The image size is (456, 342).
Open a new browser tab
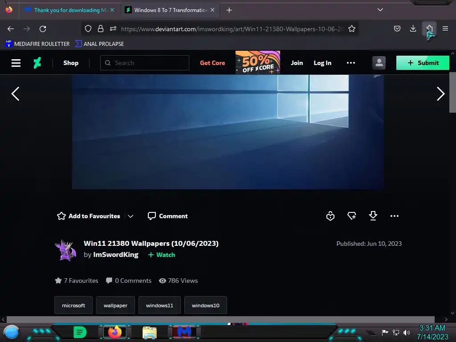click(229, 10)
